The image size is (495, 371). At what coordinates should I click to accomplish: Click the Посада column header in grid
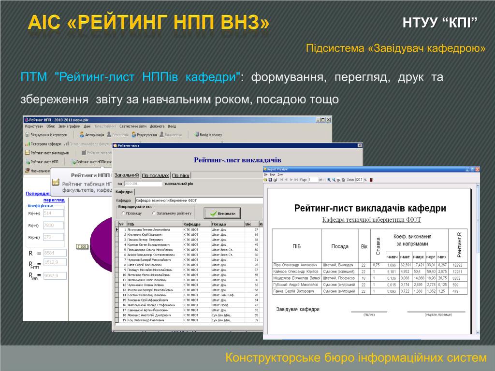(x=228, y=224)
